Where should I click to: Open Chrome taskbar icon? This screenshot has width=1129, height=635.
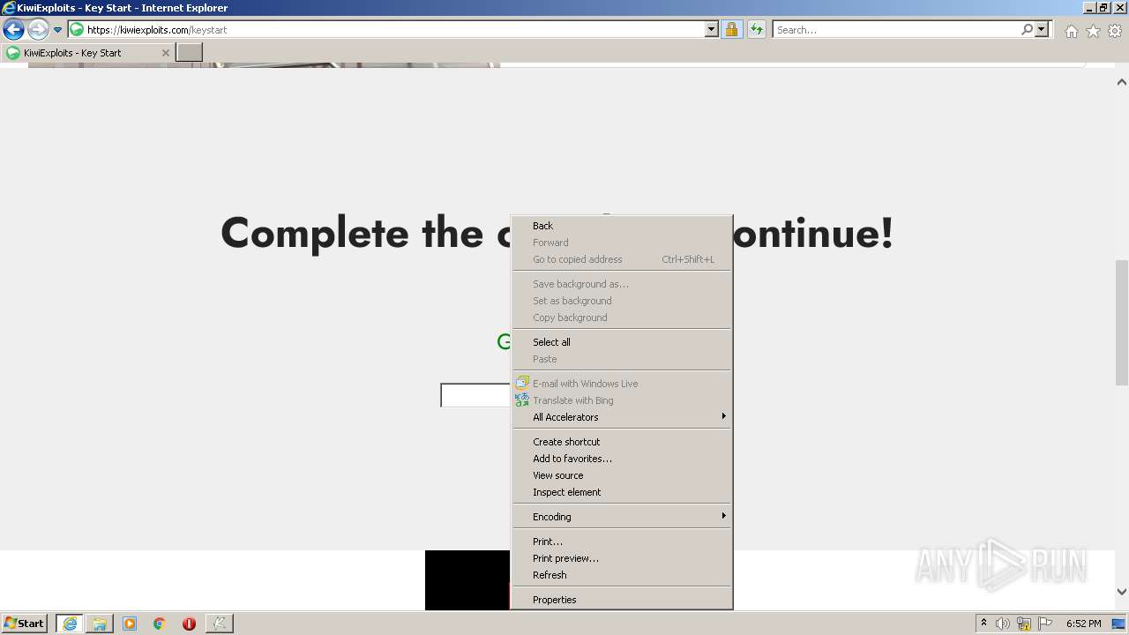point(160,624)
